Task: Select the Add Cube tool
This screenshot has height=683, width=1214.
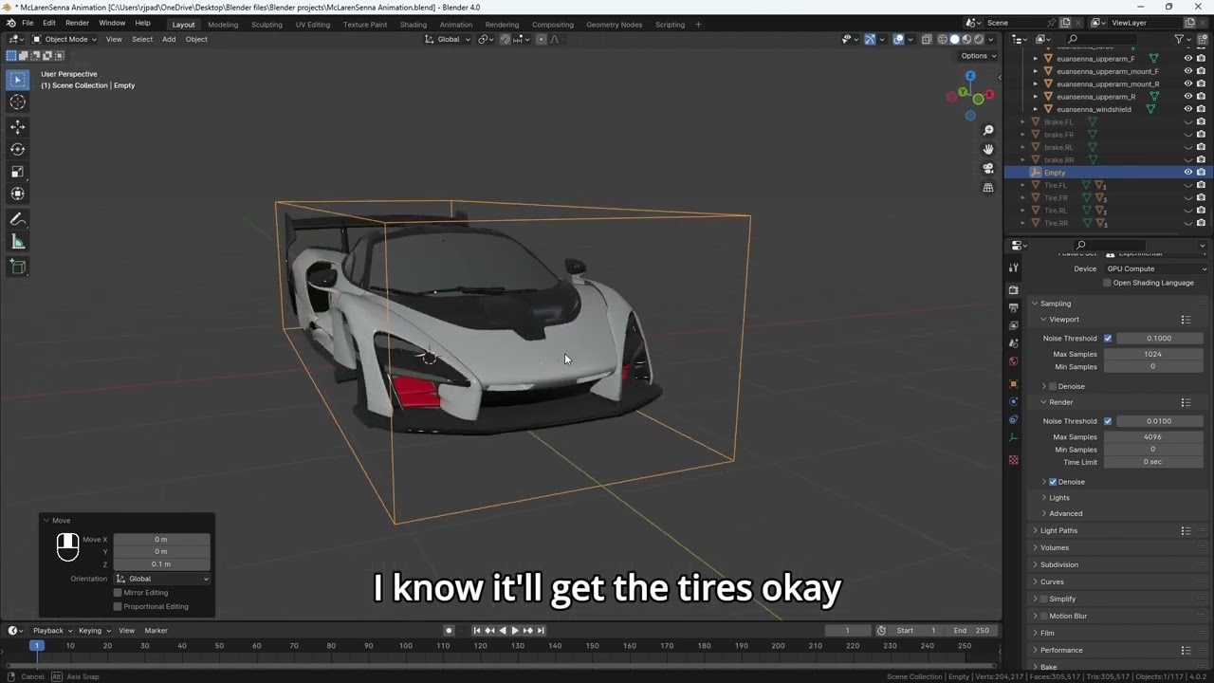Action: pos(17,267)
